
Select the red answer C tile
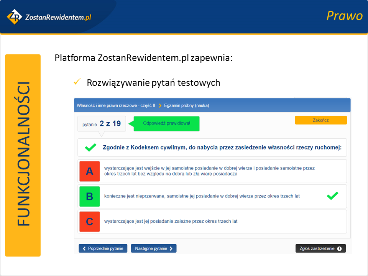pos(89,222)
